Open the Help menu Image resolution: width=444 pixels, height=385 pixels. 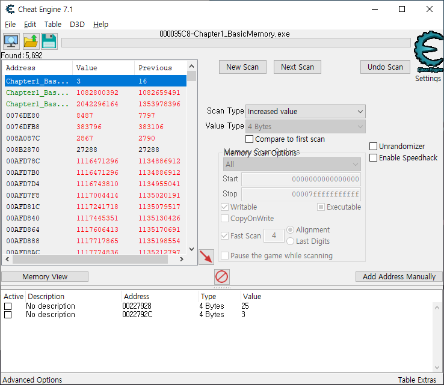[x=101, y=25]
